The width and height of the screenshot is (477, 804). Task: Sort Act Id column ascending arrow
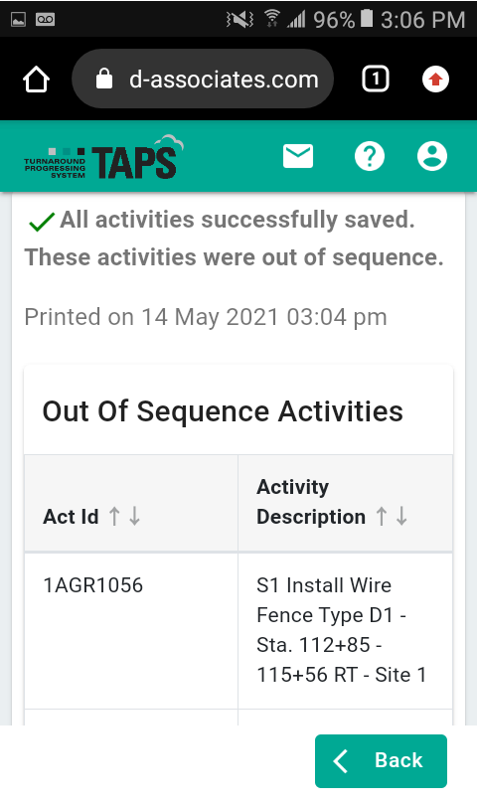pos(114,517)
